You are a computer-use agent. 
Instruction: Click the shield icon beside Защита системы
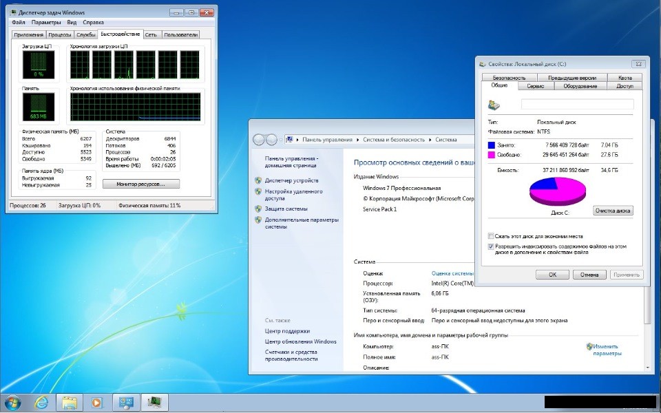point(258,209)
